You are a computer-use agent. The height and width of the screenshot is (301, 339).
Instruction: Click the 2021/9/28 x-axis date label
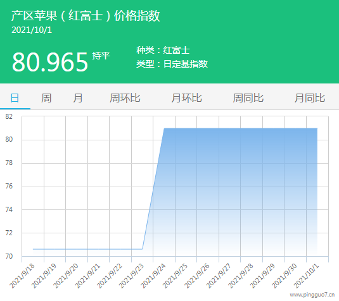[240, 276]
